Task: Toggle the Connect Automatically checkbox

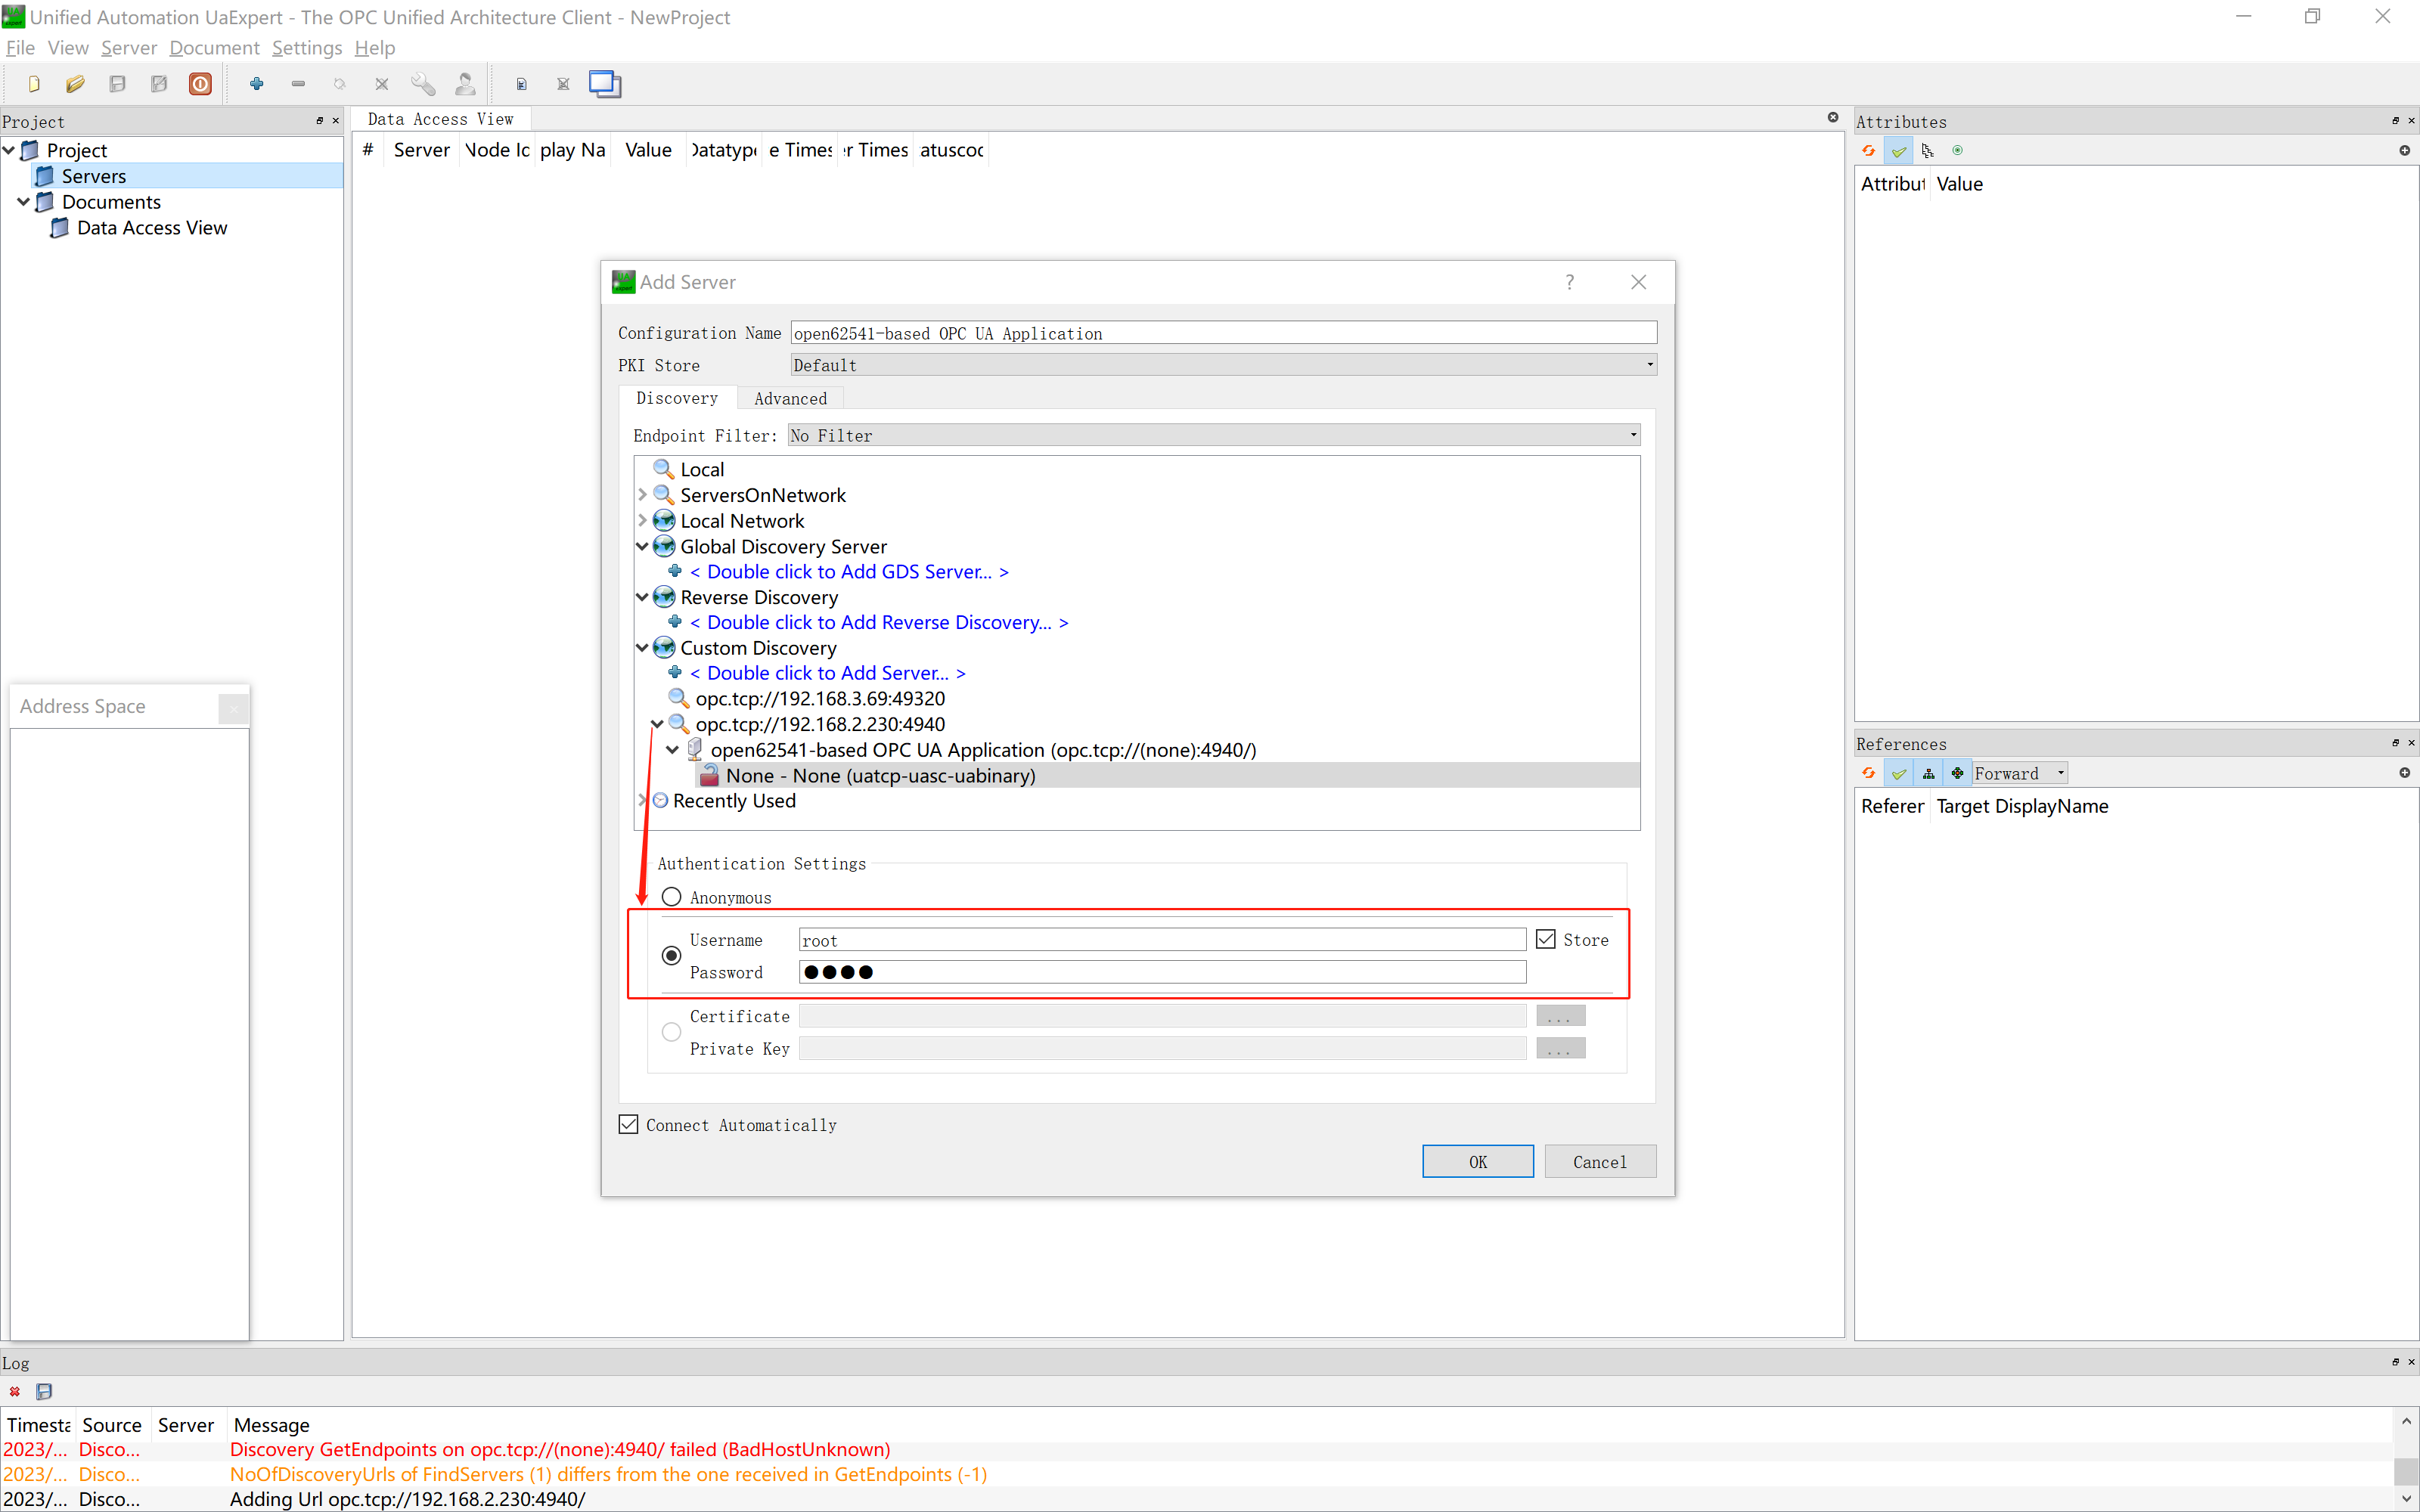Action: tap(629, 1125)
